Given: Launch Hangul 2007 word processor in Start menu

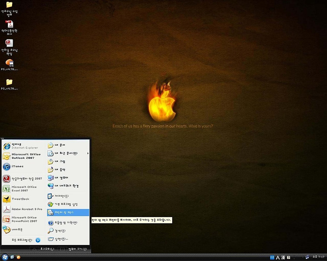Looking at the screenshot, I should [23, 179].
